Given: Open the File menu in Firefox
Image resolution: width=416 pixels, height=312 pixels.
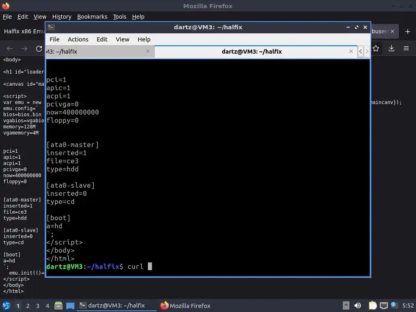Looking at the screenshot, I should [7, 17].
